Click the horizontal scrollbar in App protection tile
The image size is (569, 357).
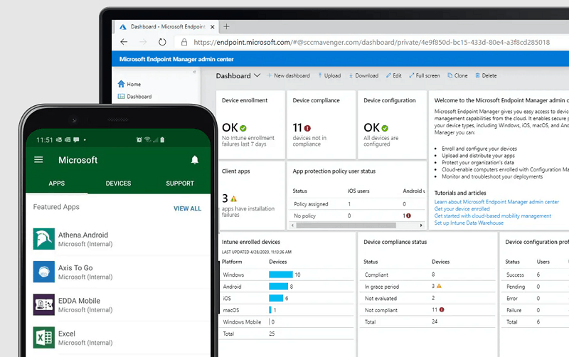(x=346, y=225)
